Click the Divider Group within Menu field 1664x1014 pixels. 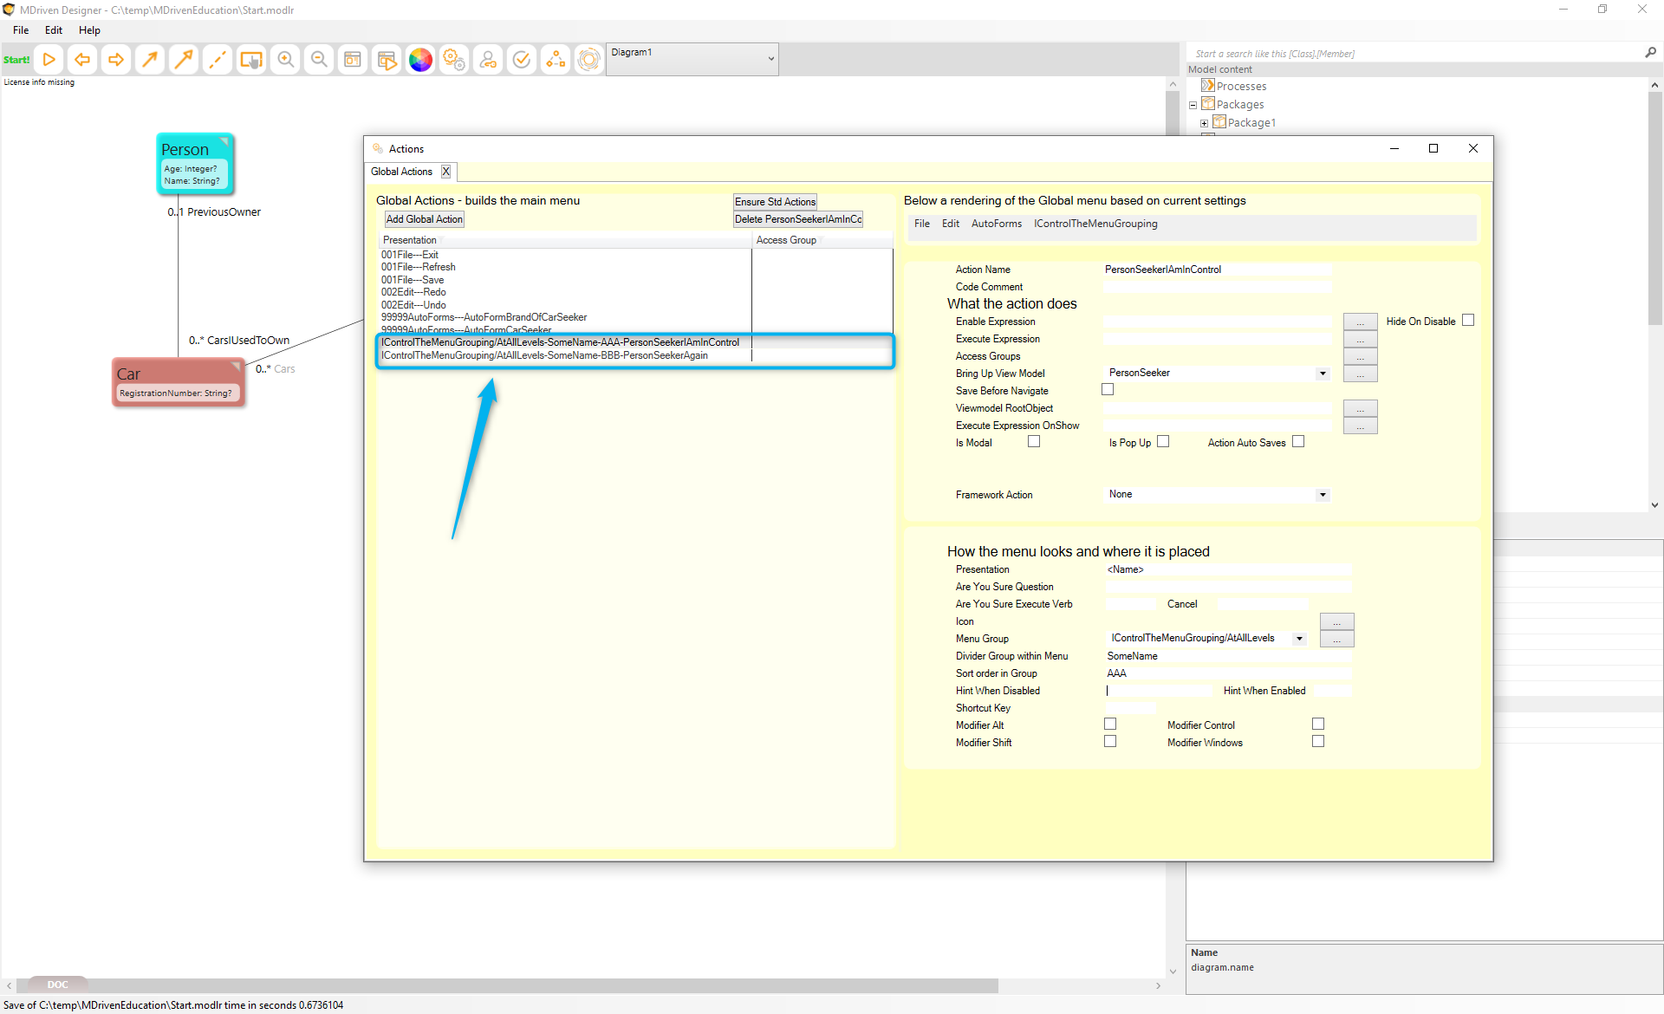[1226, 656]
